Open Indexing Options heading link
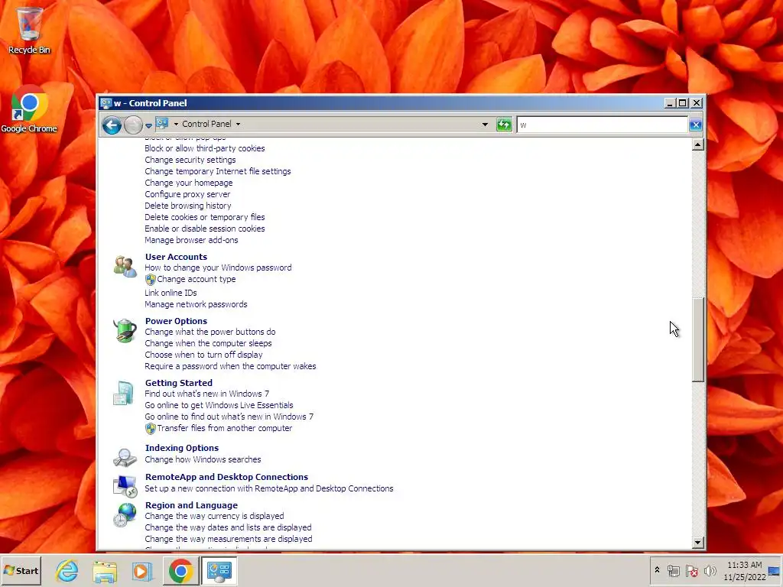Screen dimensions: 783x587 click(181, 448)
